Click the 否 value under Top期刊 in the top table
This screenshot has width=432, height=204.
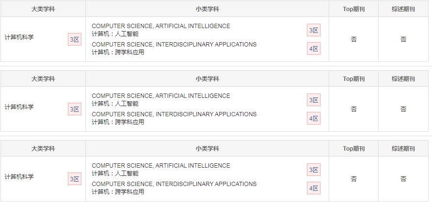pyautogui.click(x=354, y=39)
